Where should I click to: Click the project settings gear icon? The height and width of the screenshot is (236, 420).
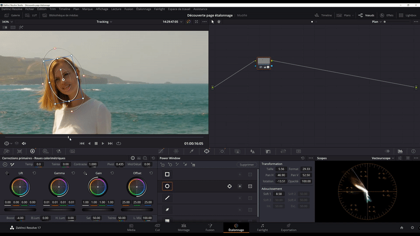click(413, 228)
